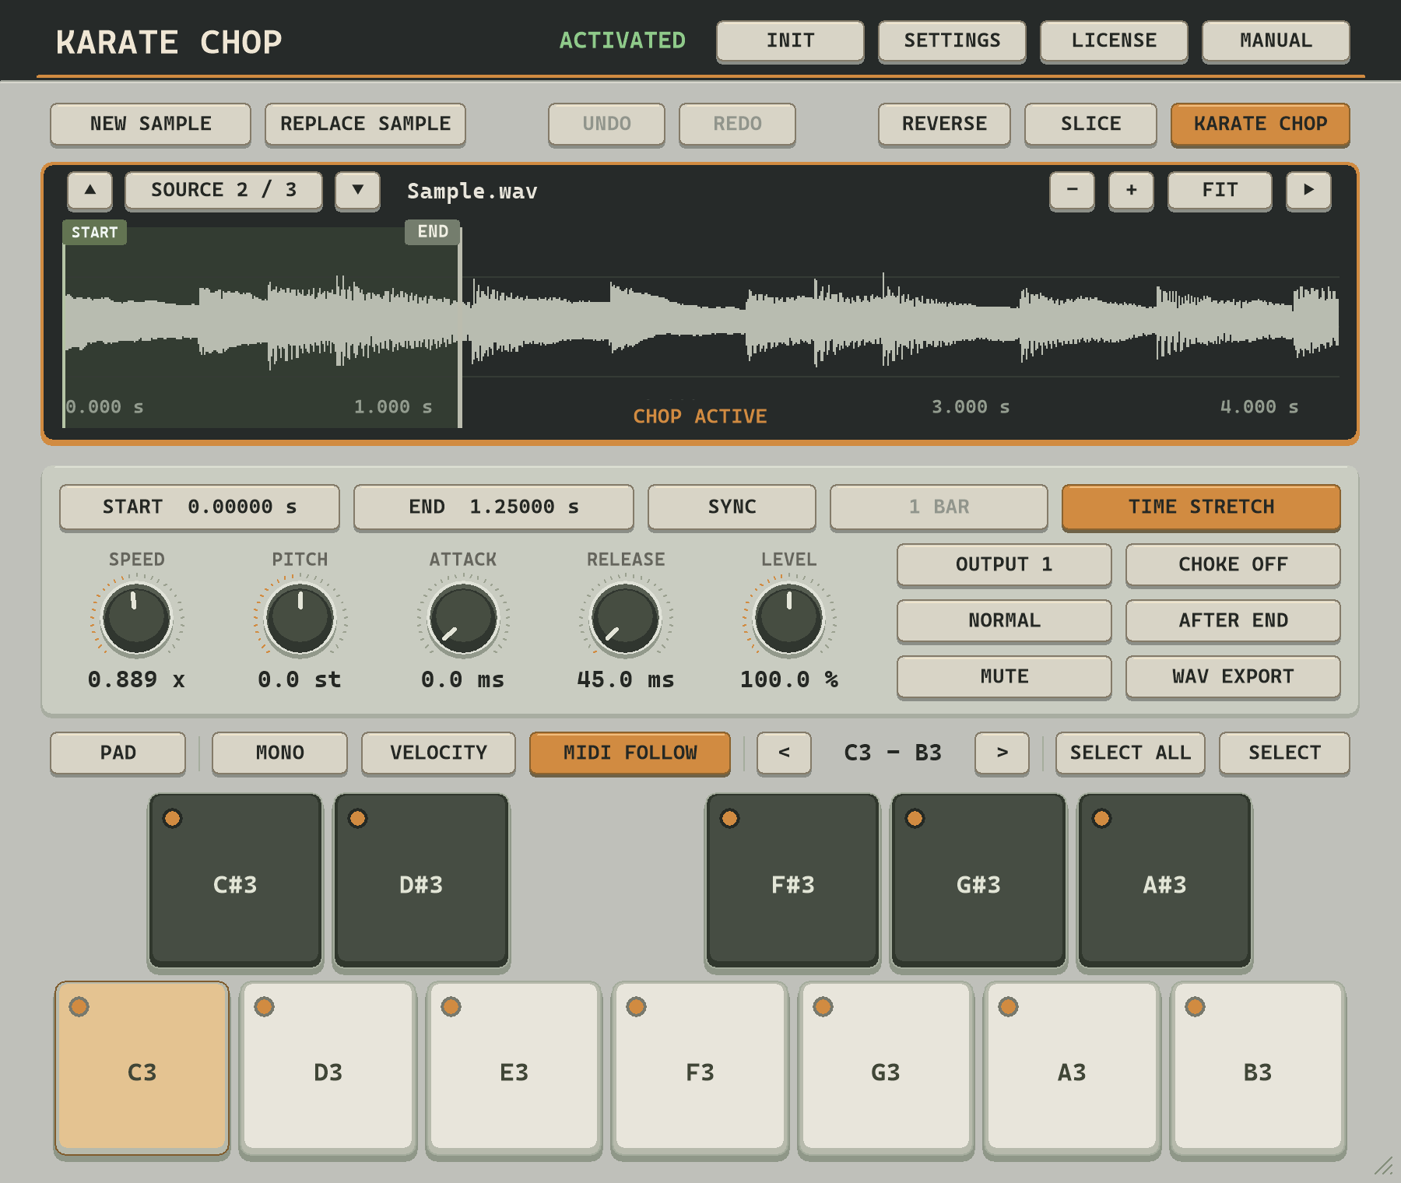The image size is (1401, 1183).
Task: Open the Normal playback mode selector
Action: pyautogui.click(x=1004, y=620)
